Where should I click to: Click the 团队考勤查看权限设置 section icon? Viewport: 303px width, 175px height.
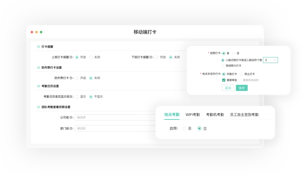[x=38, y=107]
